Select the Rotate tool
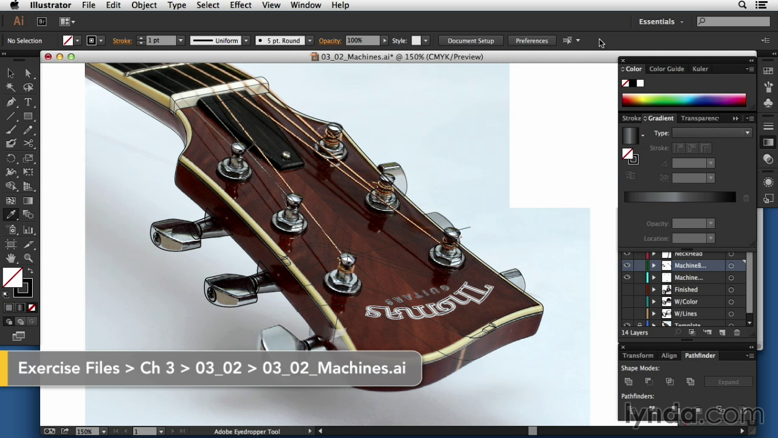 pyautogui.click(x=11, y=158)
